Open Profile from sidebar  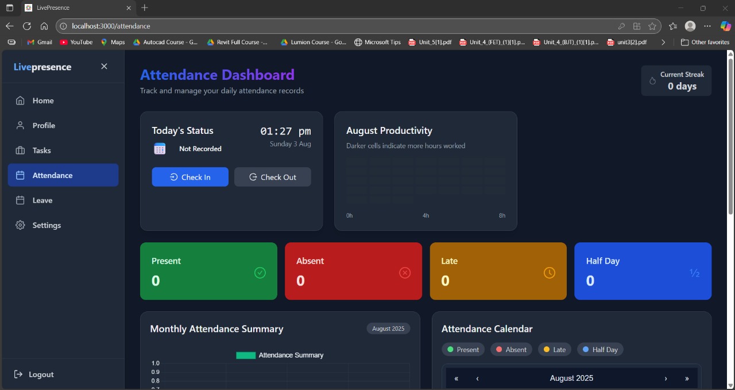(x=63, y=125)
